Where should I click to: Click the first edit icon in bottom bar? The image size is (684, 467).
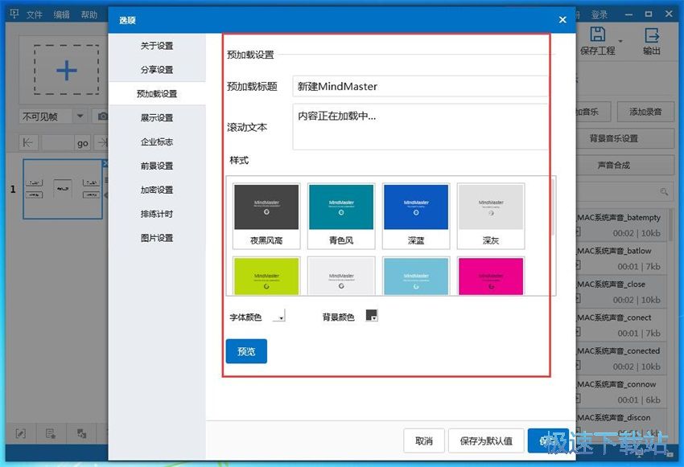(20, 433)
